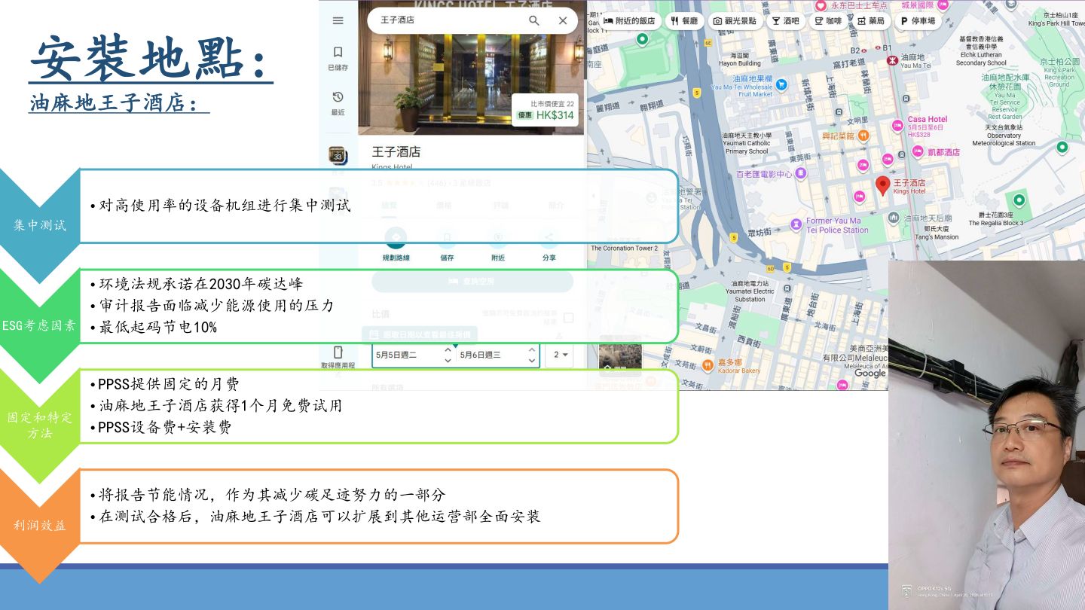Click the down arrow on check-out date
The width and height of the screenshot is (1085, 610).
532,361
